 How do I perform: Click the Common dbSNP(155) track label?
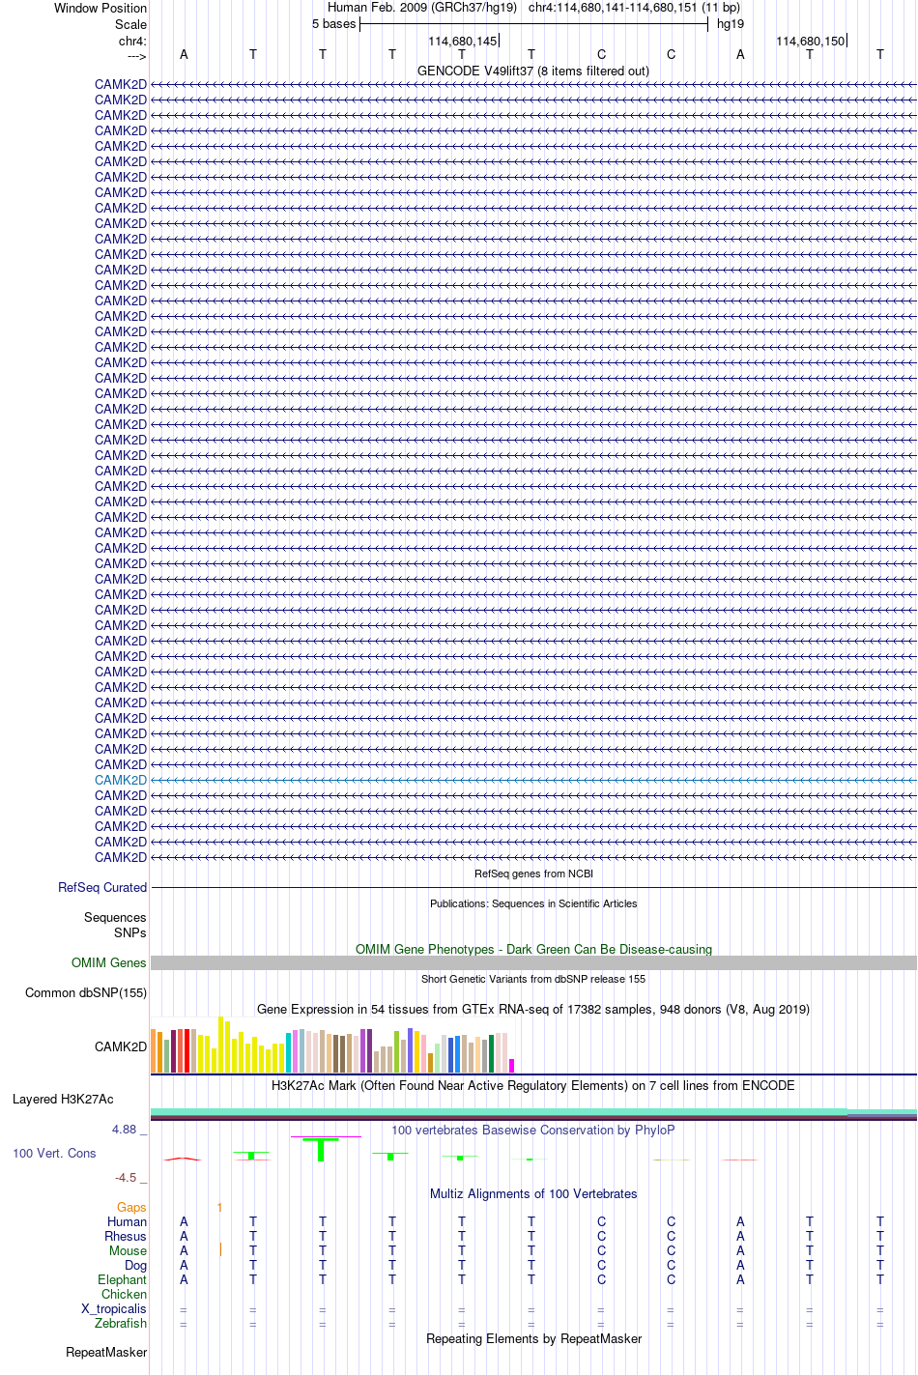tap(86, 992)
